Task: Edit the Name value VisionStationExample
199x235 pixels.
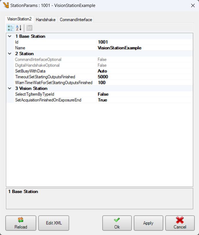Action: tap(145, 48)
